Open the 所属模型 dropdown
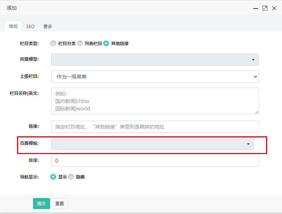Viewport: 282px width, 214px height. [155, 60]
